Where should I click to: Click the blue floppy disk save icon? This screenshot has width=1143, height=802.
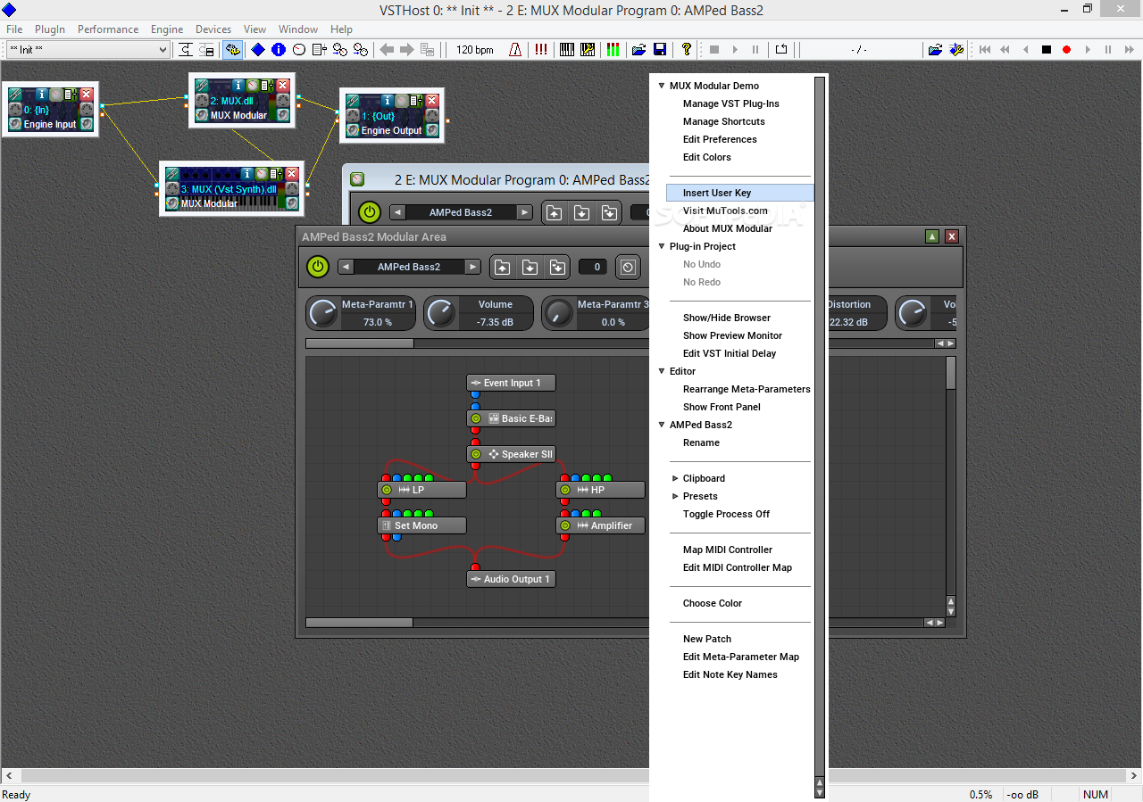660,50
